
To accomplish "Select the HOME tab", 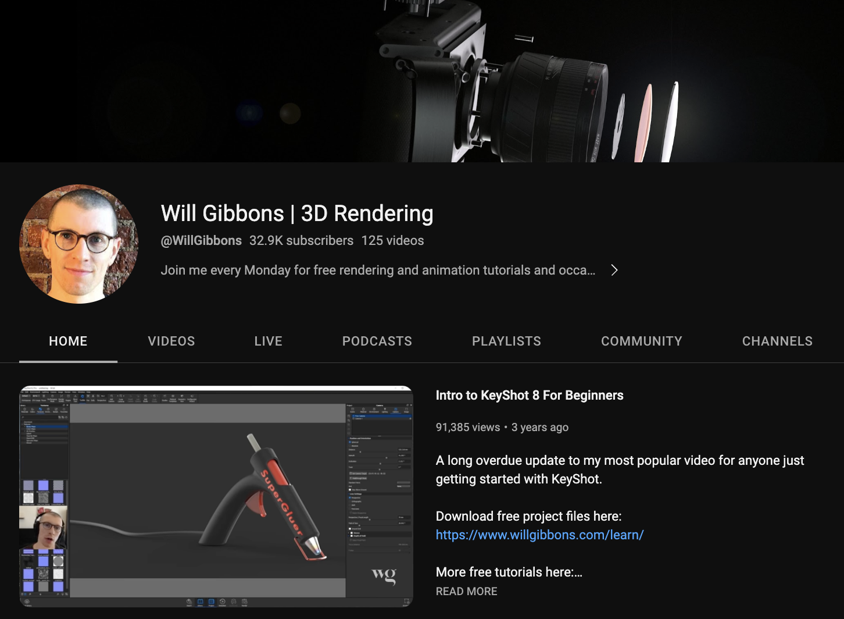I will (68, 341).
